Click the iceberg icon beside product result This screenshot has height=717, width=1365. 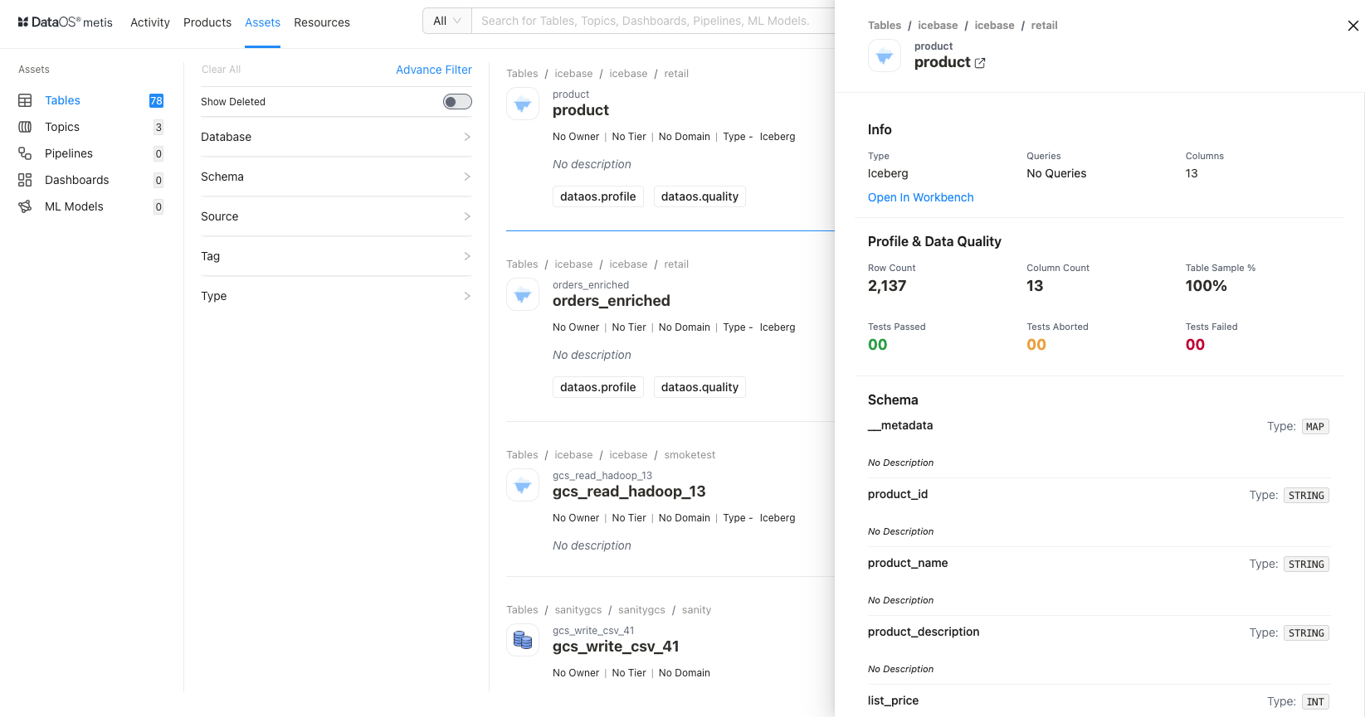point(523,104)
